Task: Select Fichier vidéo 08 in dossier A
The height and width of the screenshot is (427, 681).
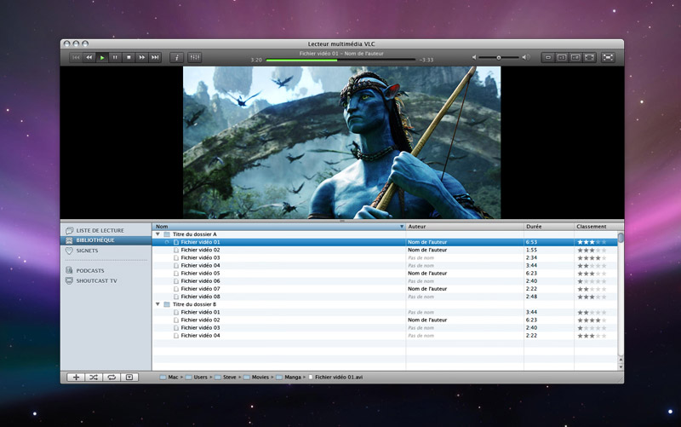Action: (x=200, y=297)
